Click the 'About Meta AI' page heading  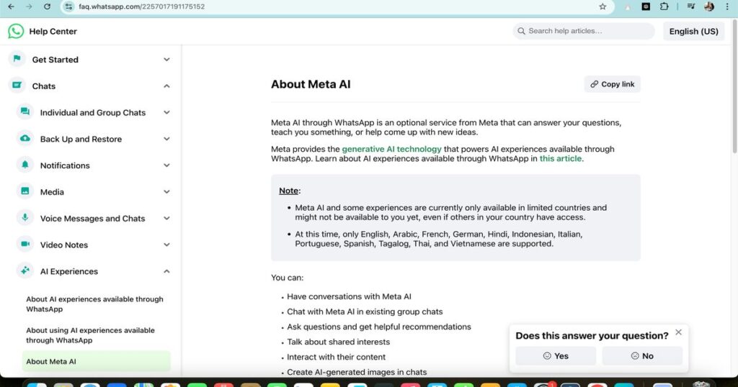[311, 84]
